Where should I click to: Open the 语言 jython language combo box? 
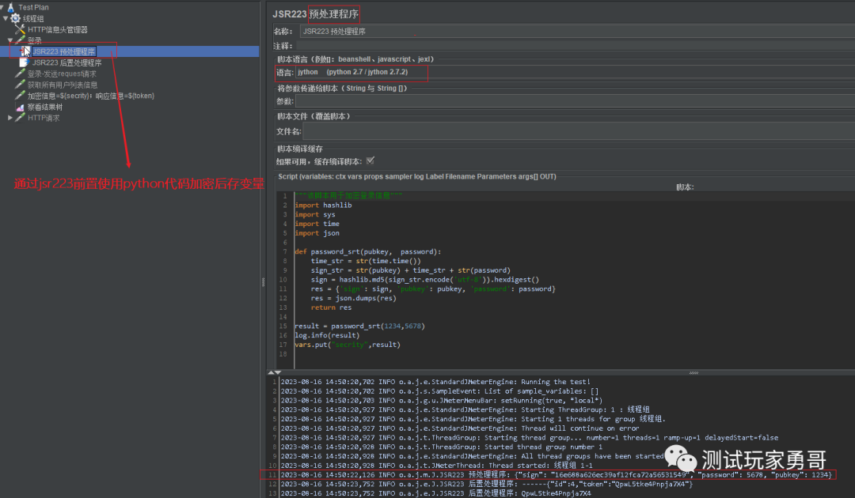[576, 72]
